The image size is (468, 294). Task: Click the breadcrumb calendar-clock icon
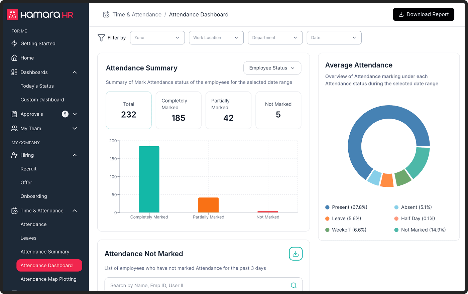pyautogui.click(x=106, y=14)
